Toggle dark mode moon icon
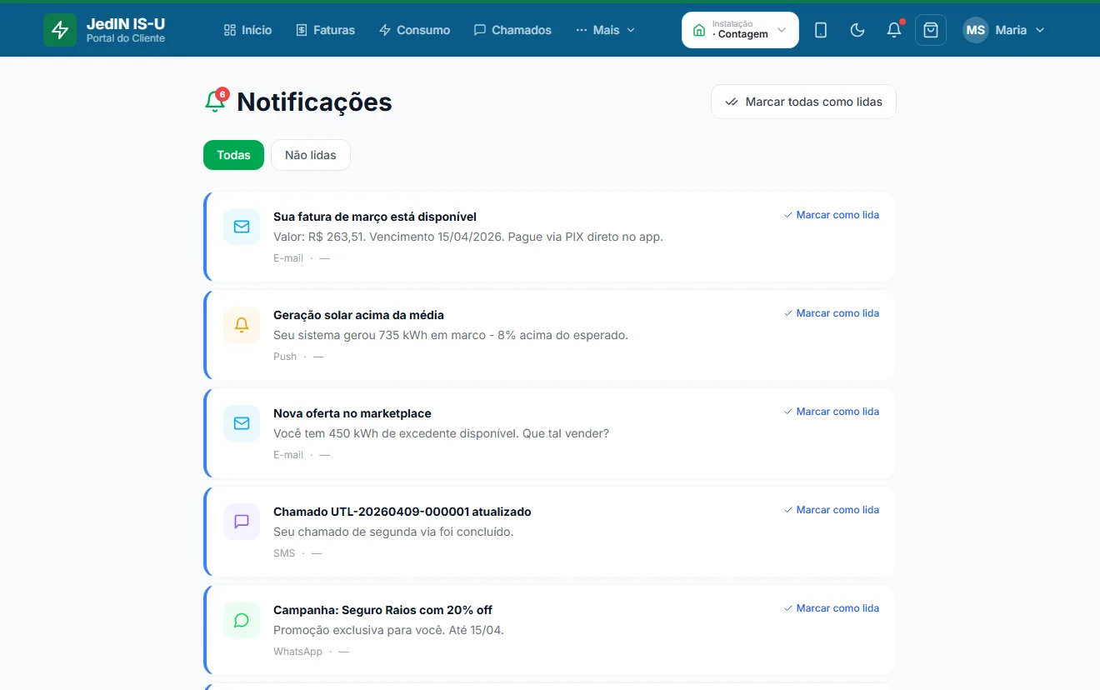This screenshot has height=690, width=1100. (857, 30)
